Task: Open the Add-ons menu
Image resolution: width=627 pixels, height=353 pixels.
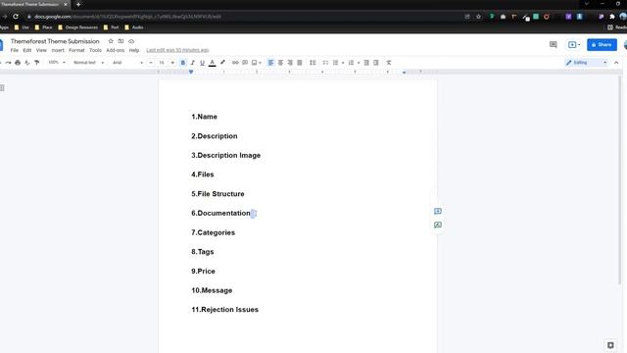Action: (x=116, y=50)
